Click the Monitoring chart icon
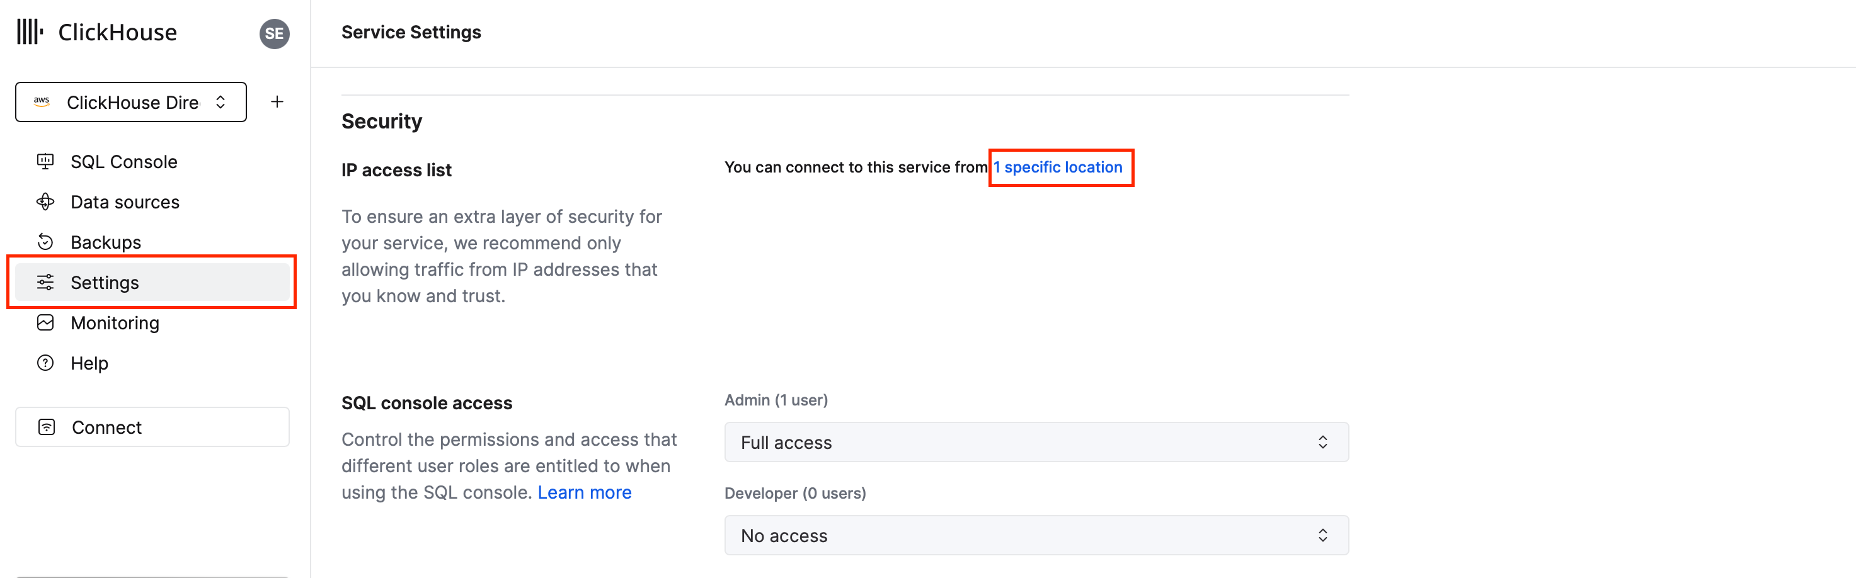 (x=45, y=322)
